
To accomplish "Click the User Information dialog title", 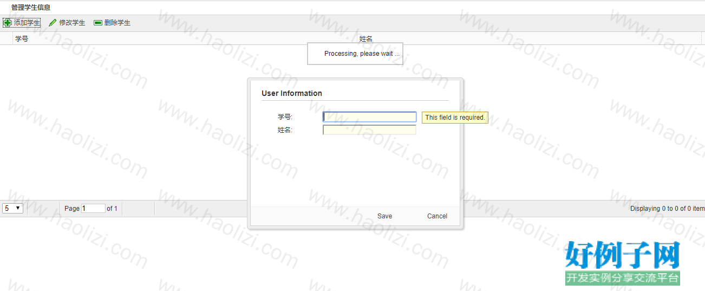I will point(292,93).
